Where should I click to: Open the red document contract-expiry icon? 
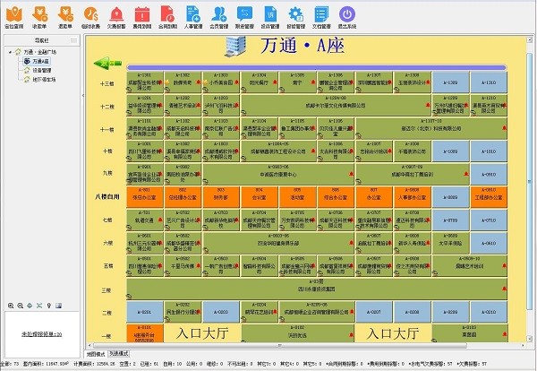167,14
